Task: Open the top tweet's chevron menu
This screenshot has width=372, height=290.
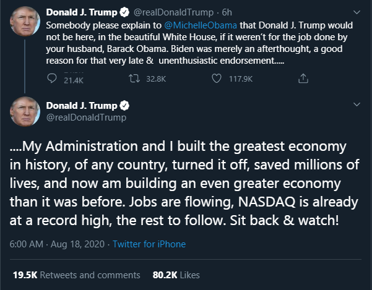Action: pyautogui.click(x=357, y=11)
